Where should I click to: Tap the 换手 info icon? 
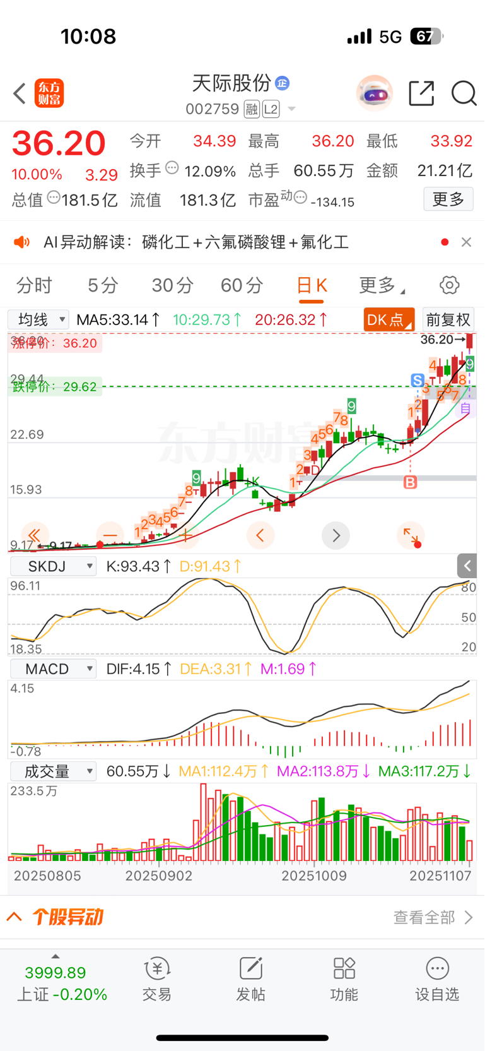click(172, 168)
